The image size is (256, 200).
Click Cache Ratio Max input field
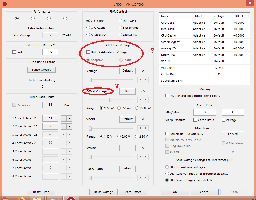pyautogui.click(x=233, y=112)
